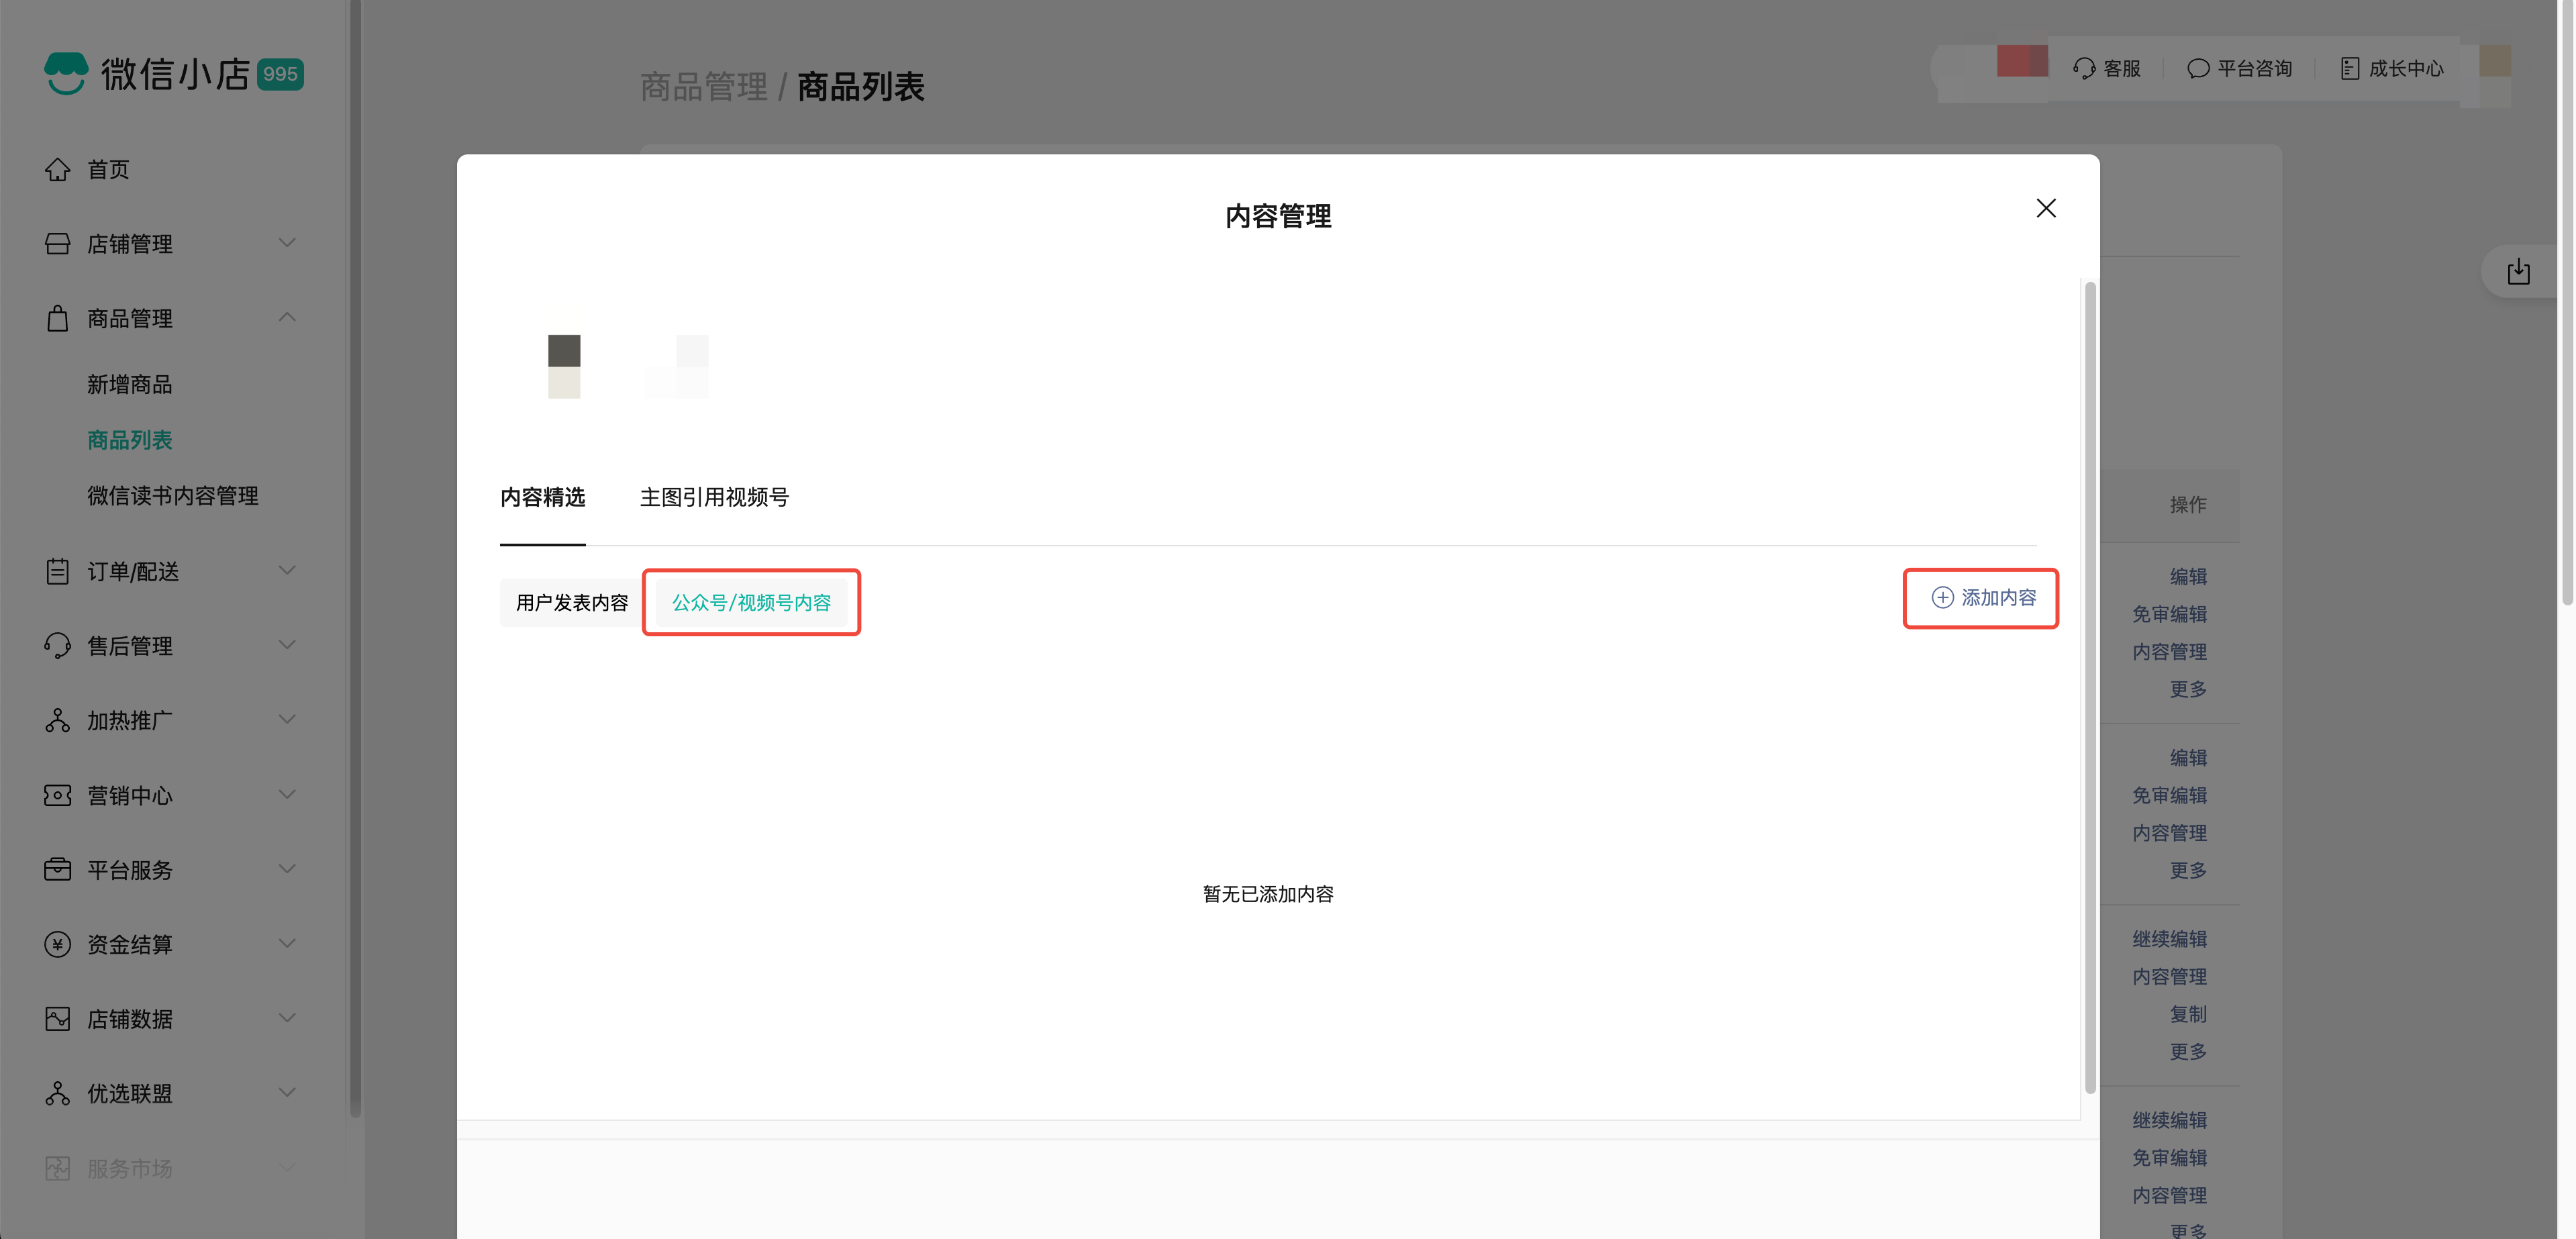Viewport: 2576px width, 1239px height.
Task: Click the 客服 text link in header
Action: click(2121, 68)
